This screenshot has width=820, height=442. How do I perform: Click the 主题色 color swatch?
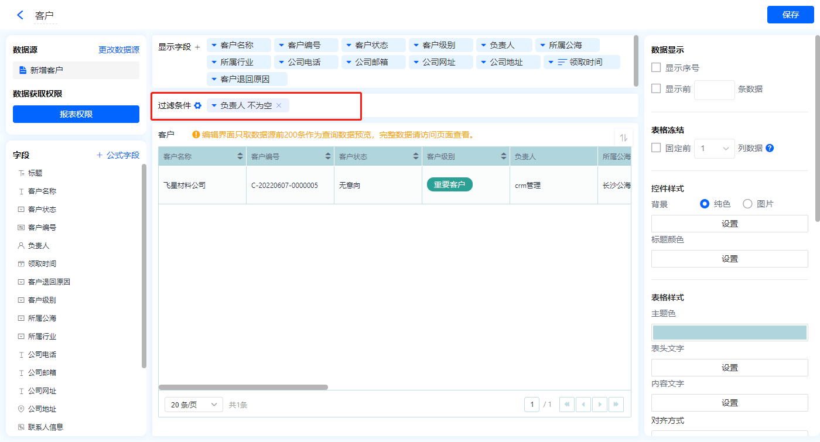click(729, 333)
